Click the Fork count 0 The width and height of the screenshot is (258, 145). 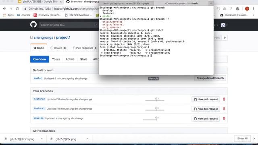pyautogui.click(x=225, y=37)
